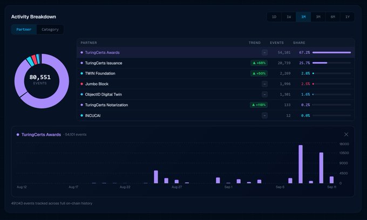Click the tallest bar in the chart

click(x=301, y=164)
